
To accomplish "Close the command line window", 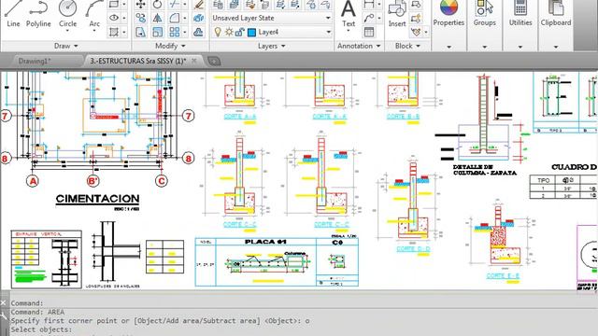I will pyautogui.click(x=3, y=303).
